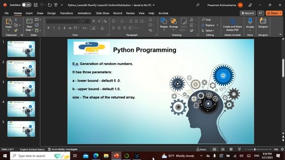The width and height of the screenshot is (285, 160).
Task: Click the Decrease Font Size icon
Action: tap(99, 21)
